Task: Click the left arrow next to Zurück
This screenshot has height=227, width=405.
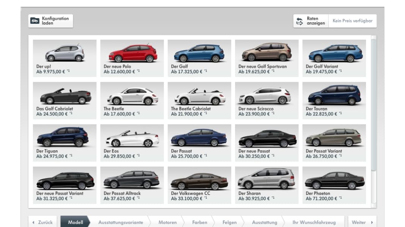Action: (x=33, y=222)
